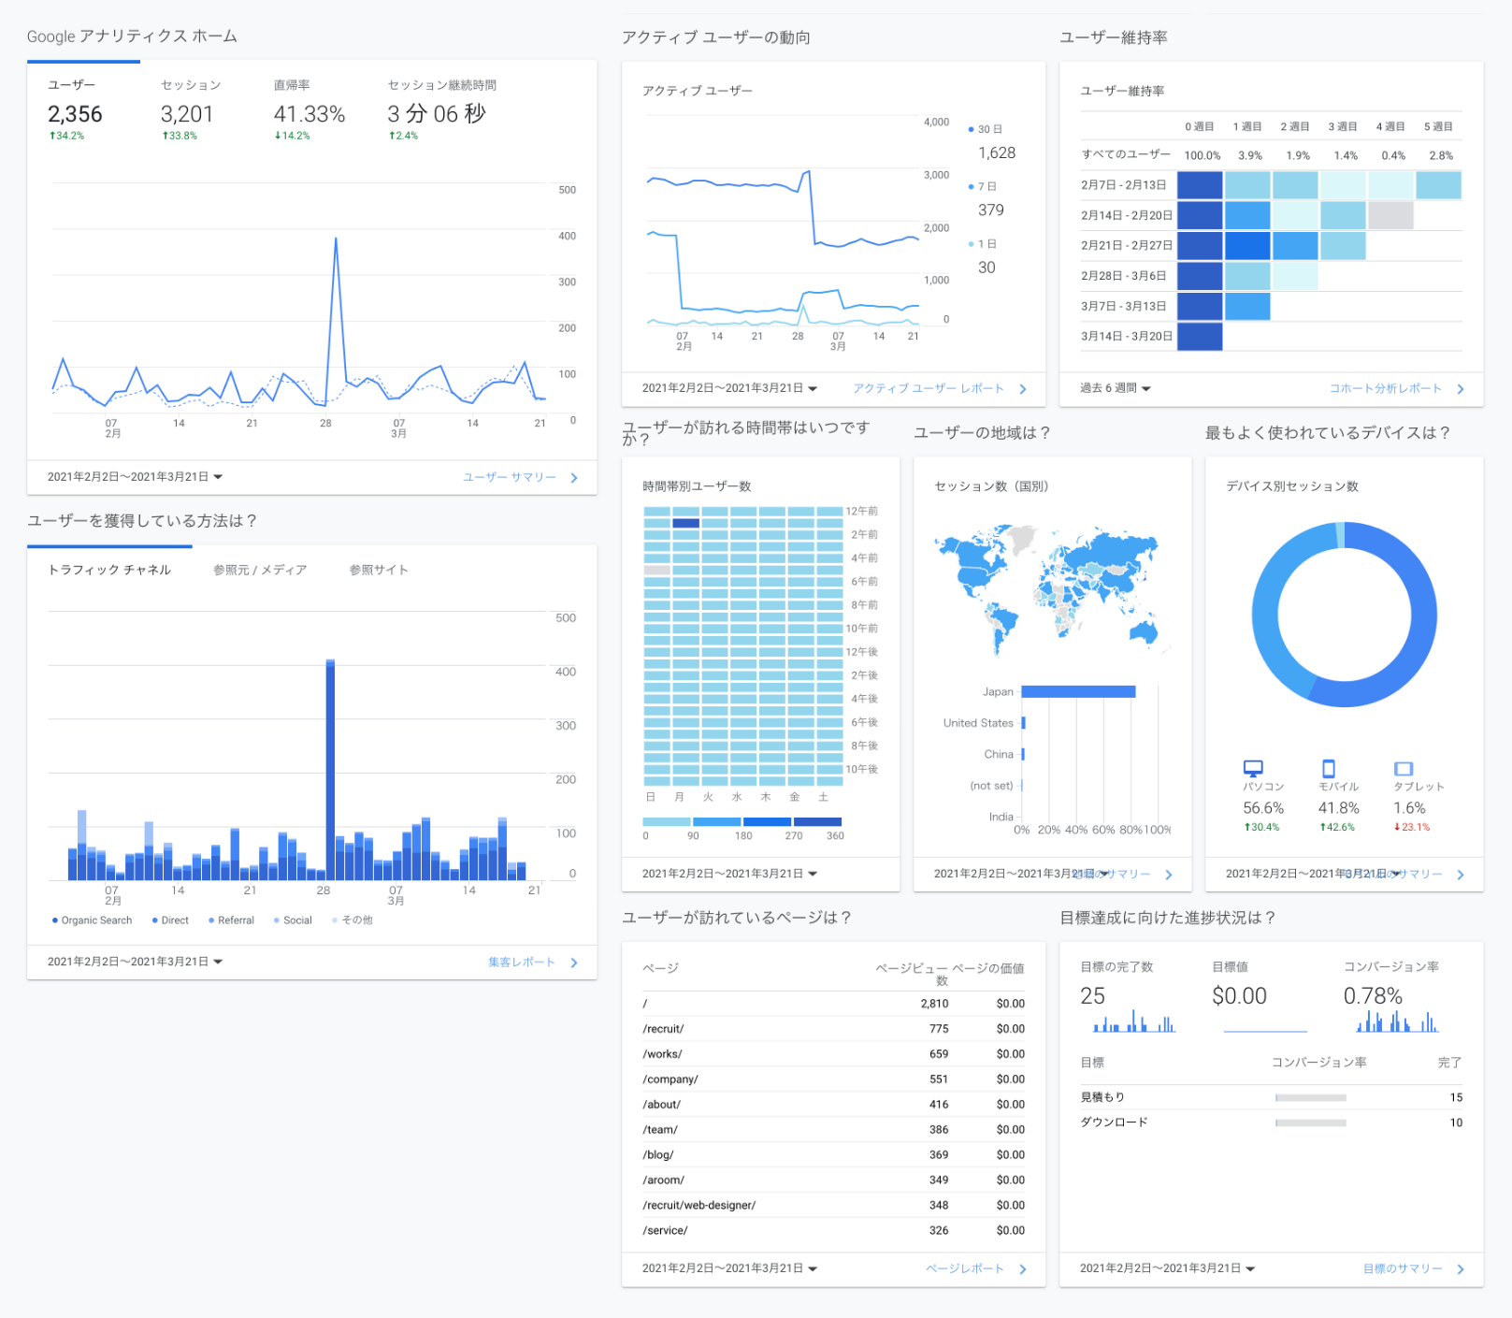Open the アクティブ ユーザー レポート link
The width and height of the screenshot is (1512, 1318).
point(928,388)
